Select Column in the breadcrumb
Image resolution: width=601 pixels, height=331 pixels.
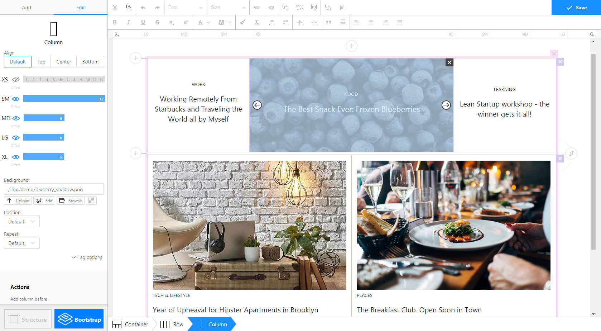click(x=213, y=324)
